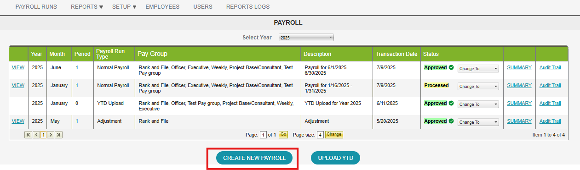580x170 pixels.
Task: Open Summary for Adjustment row
Action: (x=519, y=121)
